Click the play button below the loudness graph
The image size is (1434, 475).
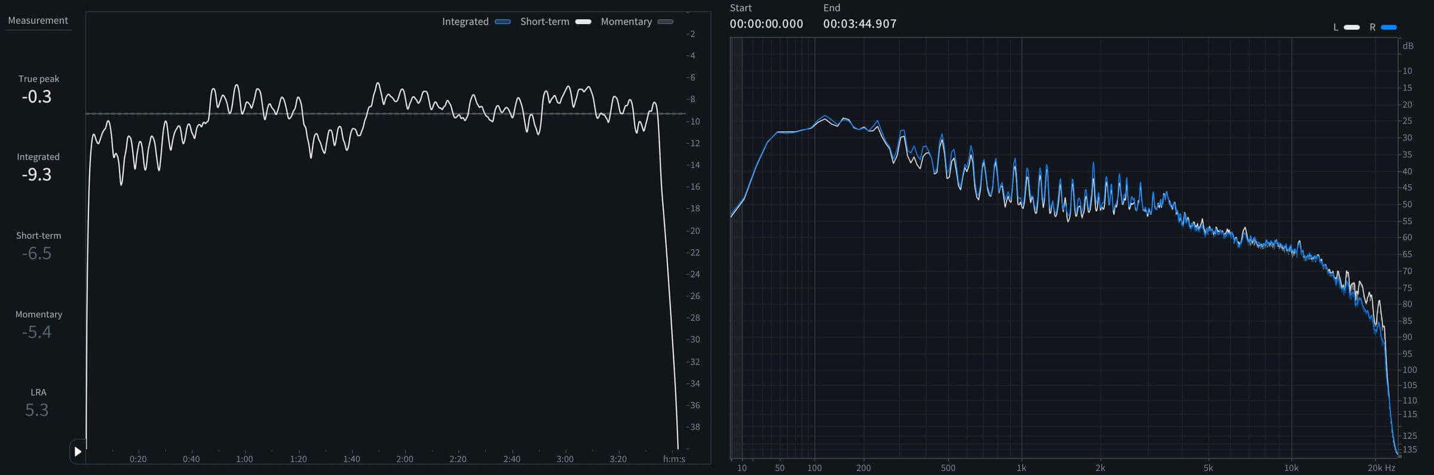point(78,452)
